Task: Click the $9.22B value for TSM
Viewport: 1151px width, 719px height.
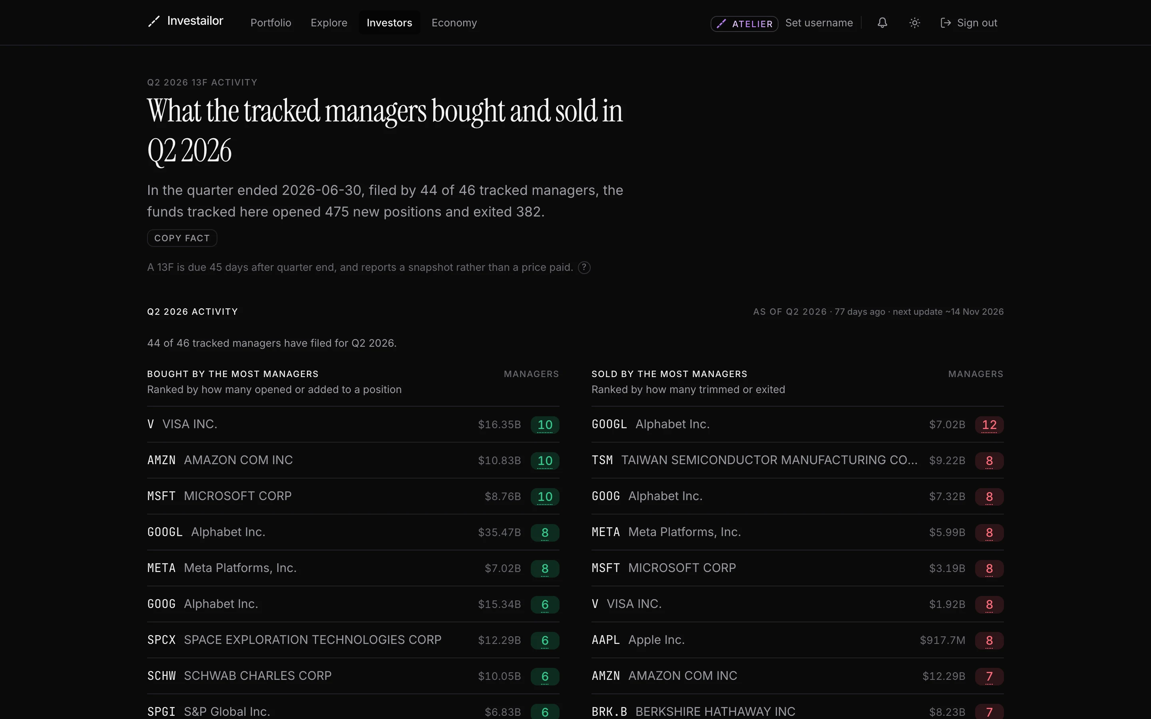Action: [x=947, y=461]
